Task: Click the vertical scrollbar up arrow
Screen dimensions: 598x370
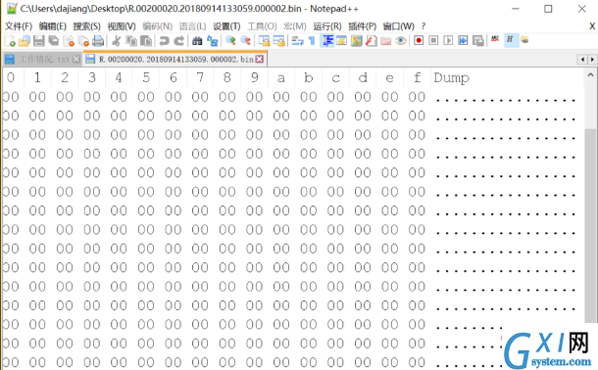Action: (591, 75)
